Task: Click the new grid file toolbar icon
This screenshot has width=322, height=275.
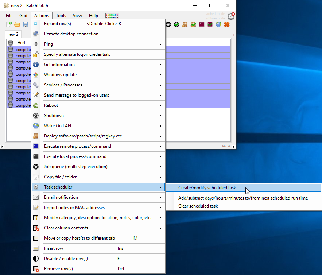Action: coord(9,24)
